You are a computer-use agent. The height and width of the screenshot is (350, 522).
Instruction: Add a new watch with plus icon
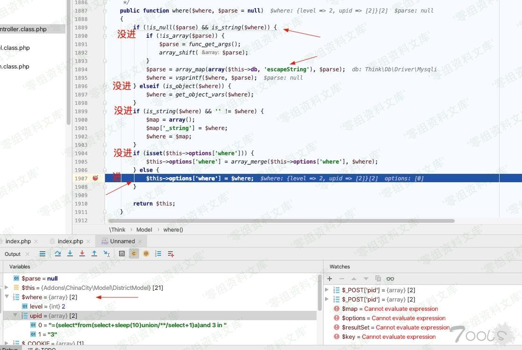pos(330,279)
